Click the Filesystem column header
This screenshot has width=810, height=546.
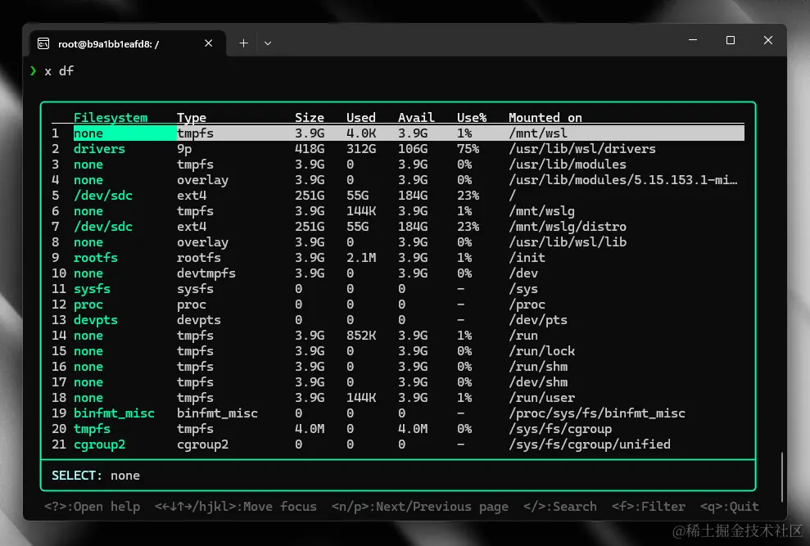point(111,118)
